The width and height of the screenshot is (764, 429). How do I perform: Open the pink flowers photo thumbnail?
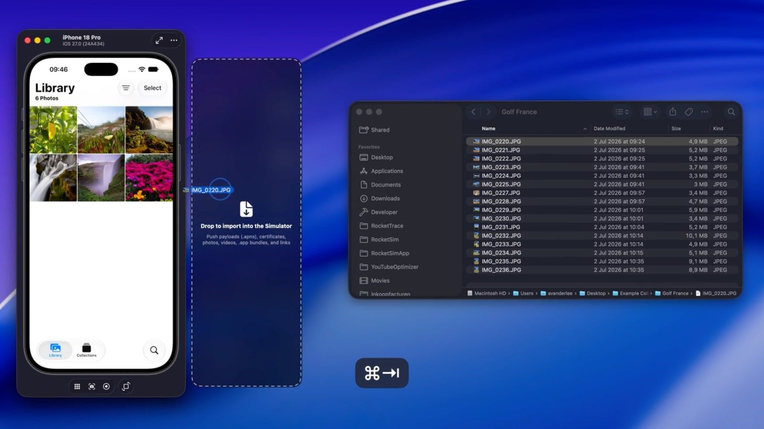[x=149, y=178]
